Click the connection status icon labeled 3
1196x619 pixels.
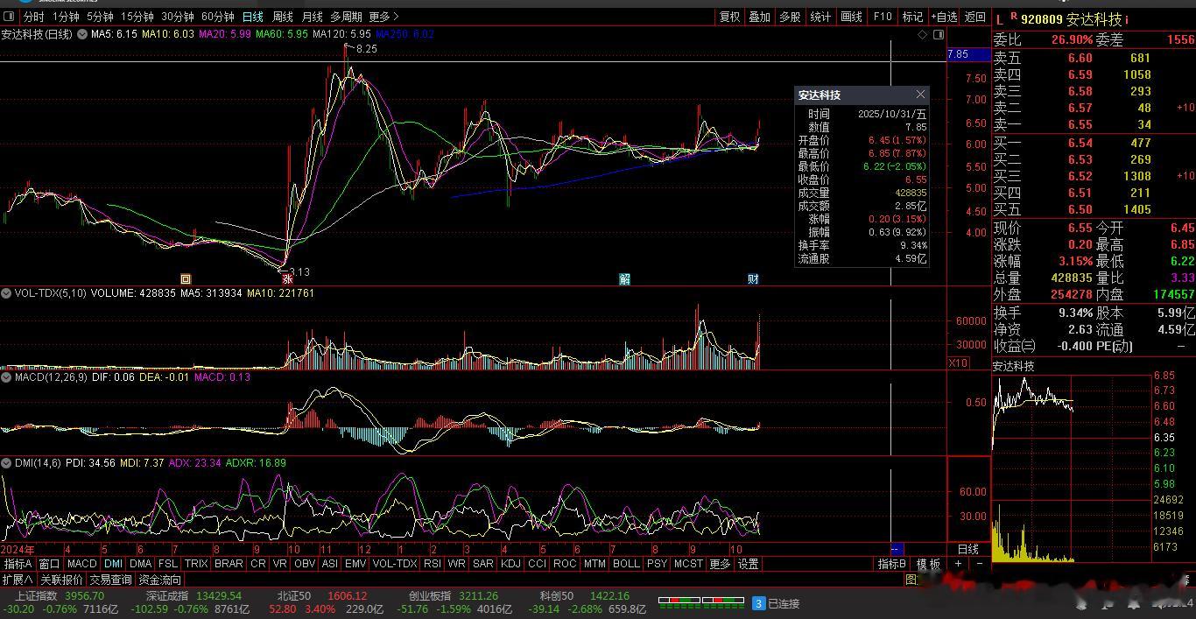(759, 603)
